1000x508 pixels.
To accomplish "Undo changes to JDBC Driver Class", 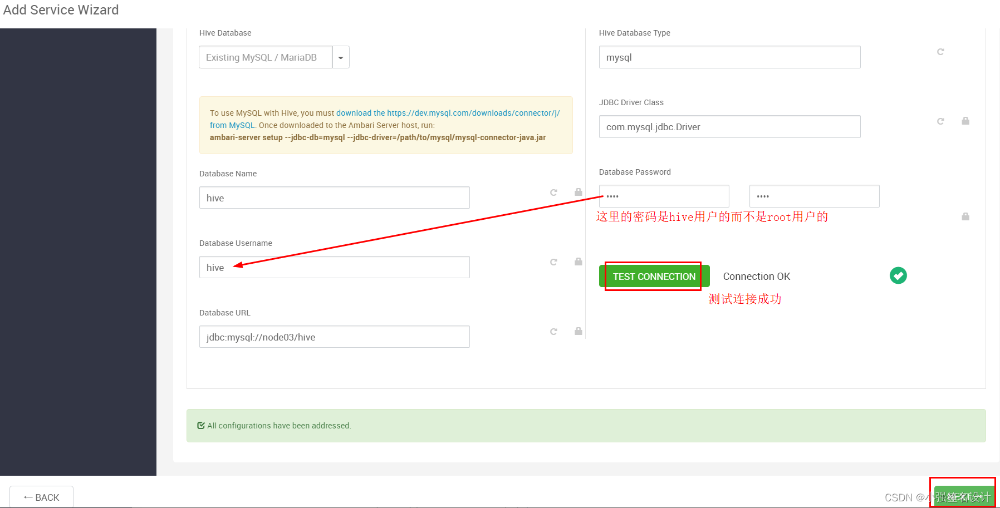I will click(940, 121).
